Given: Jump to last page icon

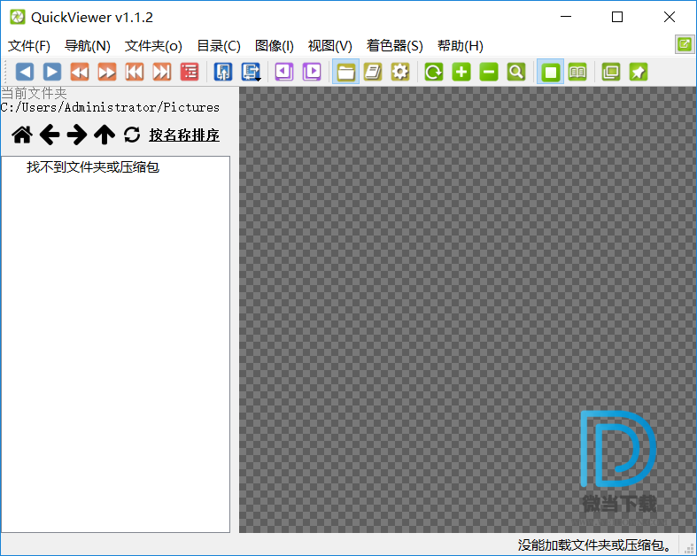Looking at the screenshot, I should (x=162, y=72).
